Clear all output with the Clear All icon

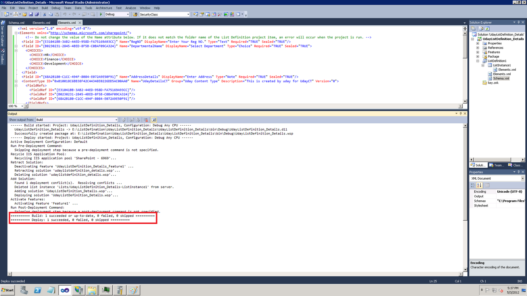(x=146, y=120)
